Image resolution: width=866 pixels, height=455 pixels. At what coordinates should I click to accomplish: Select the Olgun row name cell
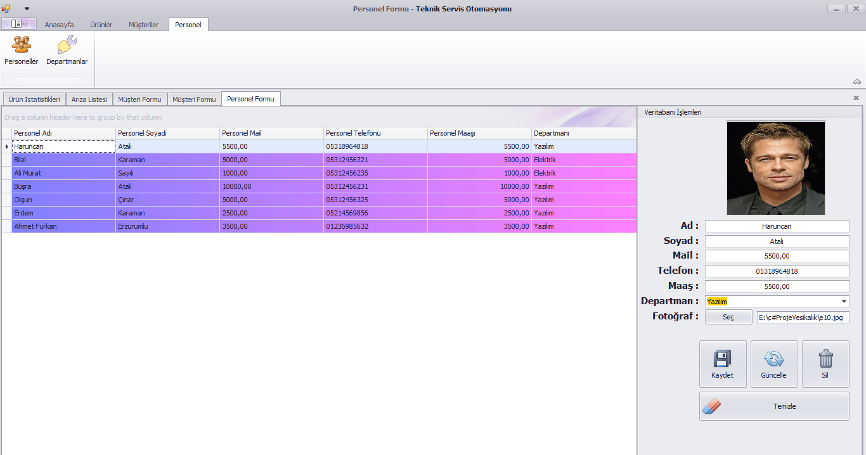[63, 200]
